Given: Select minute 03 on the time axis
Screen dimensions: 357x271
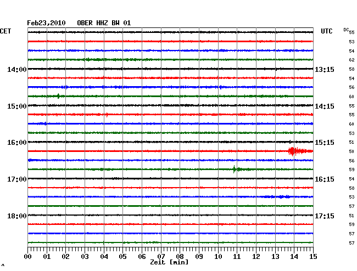Looking at the screenshot, I should [85, 256].
